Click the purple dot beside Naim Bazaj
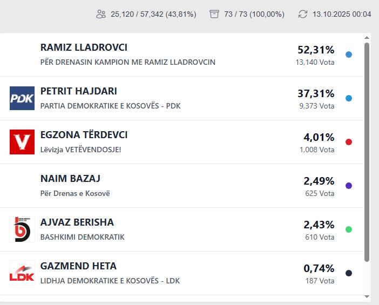Image resolution: width=379 pixels, height=305 pixels. coord(349,186)
